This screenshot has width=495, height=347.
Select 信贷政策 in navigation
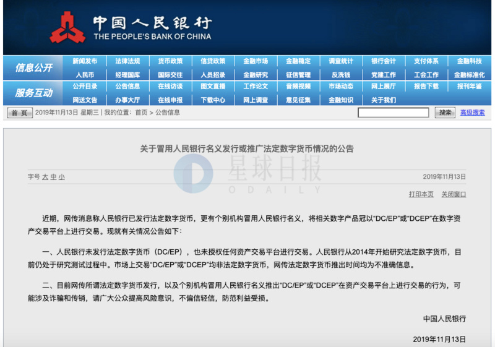(x=213, y=61)
